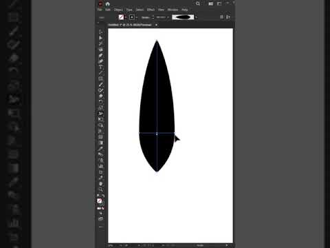Screen dimensions: 330x248
Task: Open the Stroke panel link label
Action: tap(146, 17)
